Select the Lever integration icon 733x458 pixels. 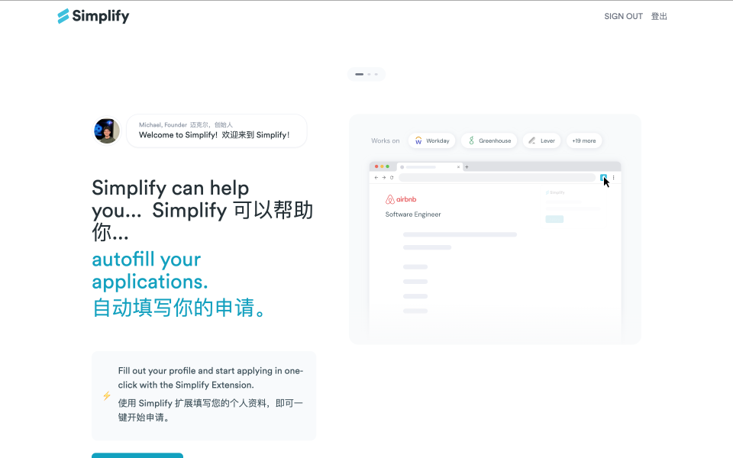tap(531, 140)
